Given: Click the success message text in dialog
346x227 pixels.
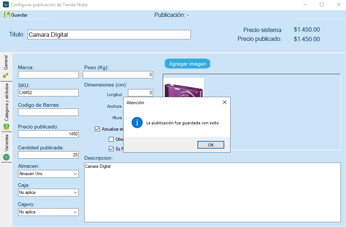Looking at the screenshot, I should click(x=182, y=123).
